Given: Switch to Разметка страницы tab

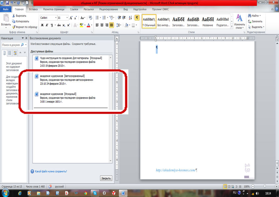Looking at the screenshot, I should click(54, 9).
